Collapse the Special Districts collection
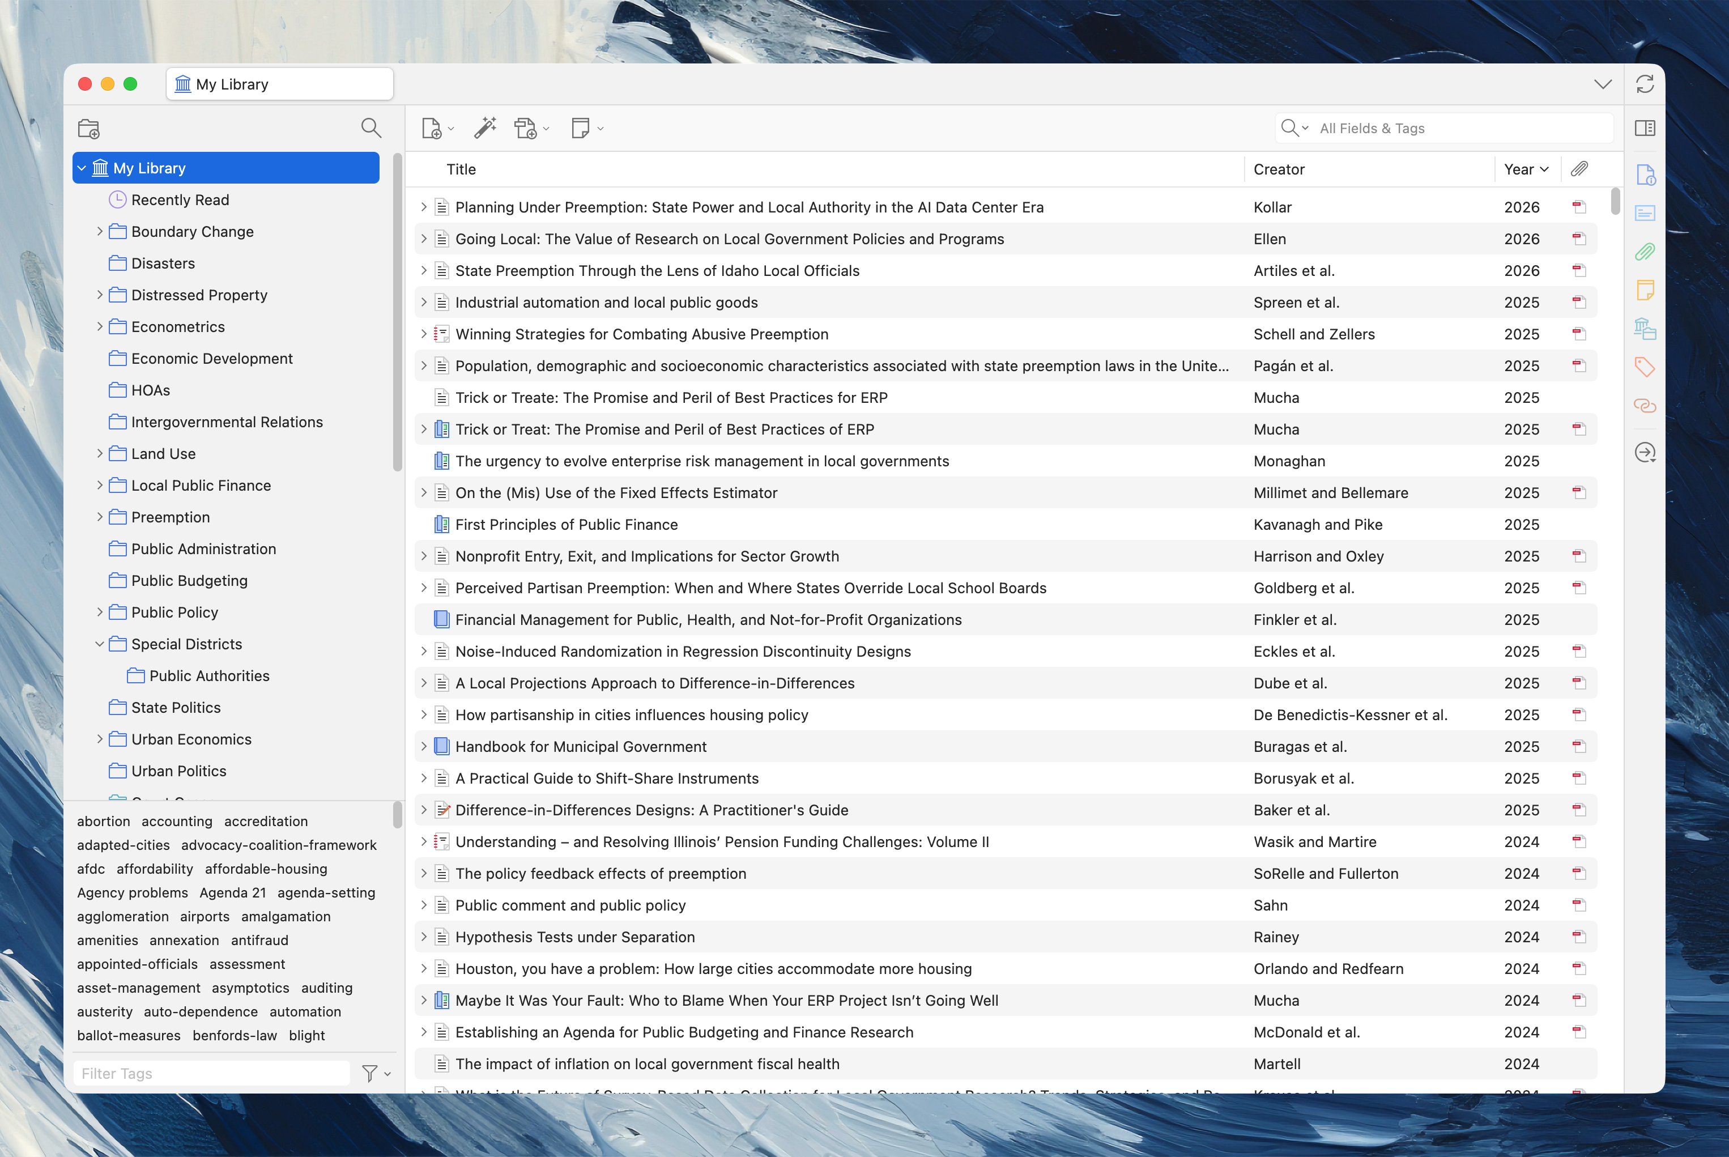 coord(100,644)
